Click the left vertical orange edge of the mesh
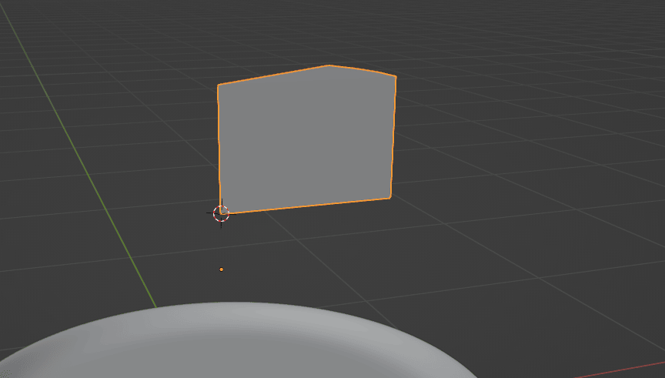 pos(219,146)
